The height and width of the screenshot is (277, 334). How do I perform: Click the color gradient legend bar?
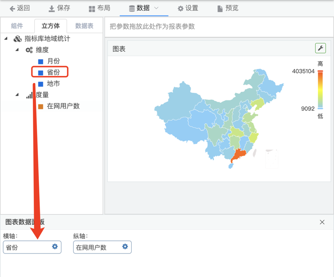click(x=320, y=90)
